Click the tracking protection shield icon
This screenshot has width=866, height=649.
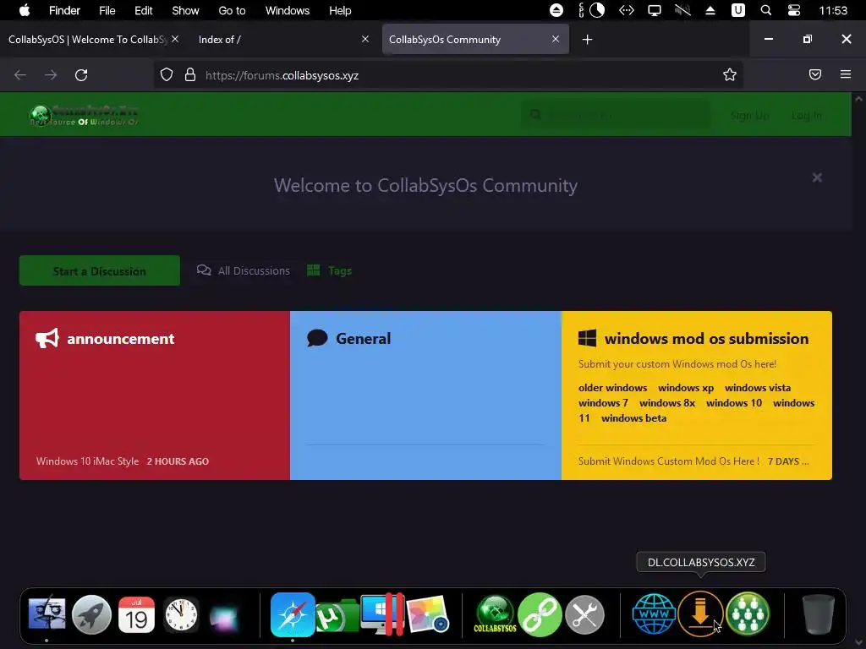[167, 75]
